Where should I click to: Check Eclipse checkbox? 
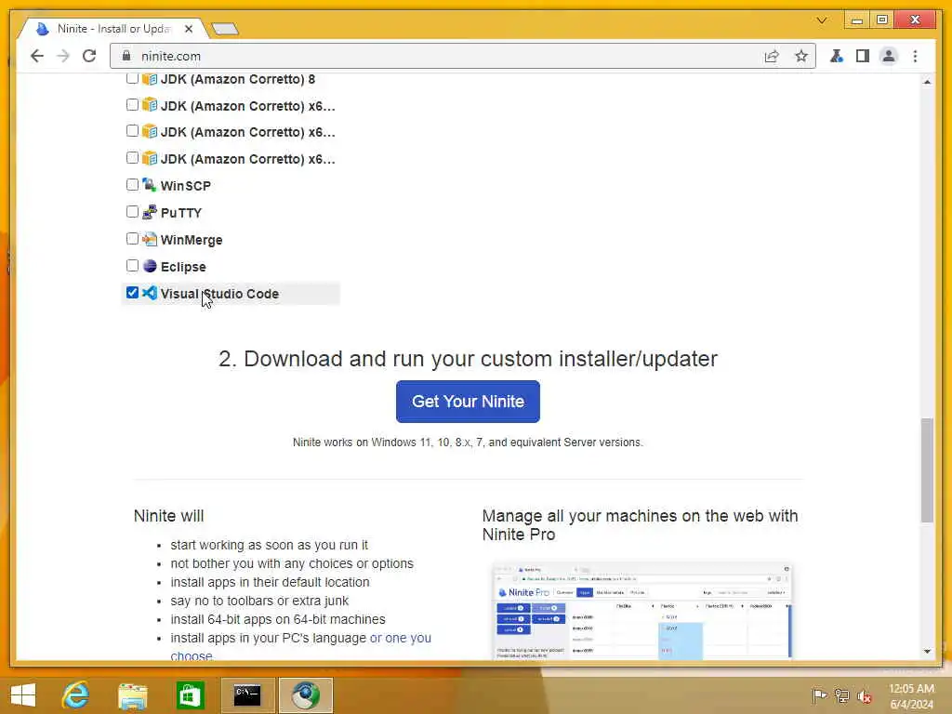tap(132, 265)
